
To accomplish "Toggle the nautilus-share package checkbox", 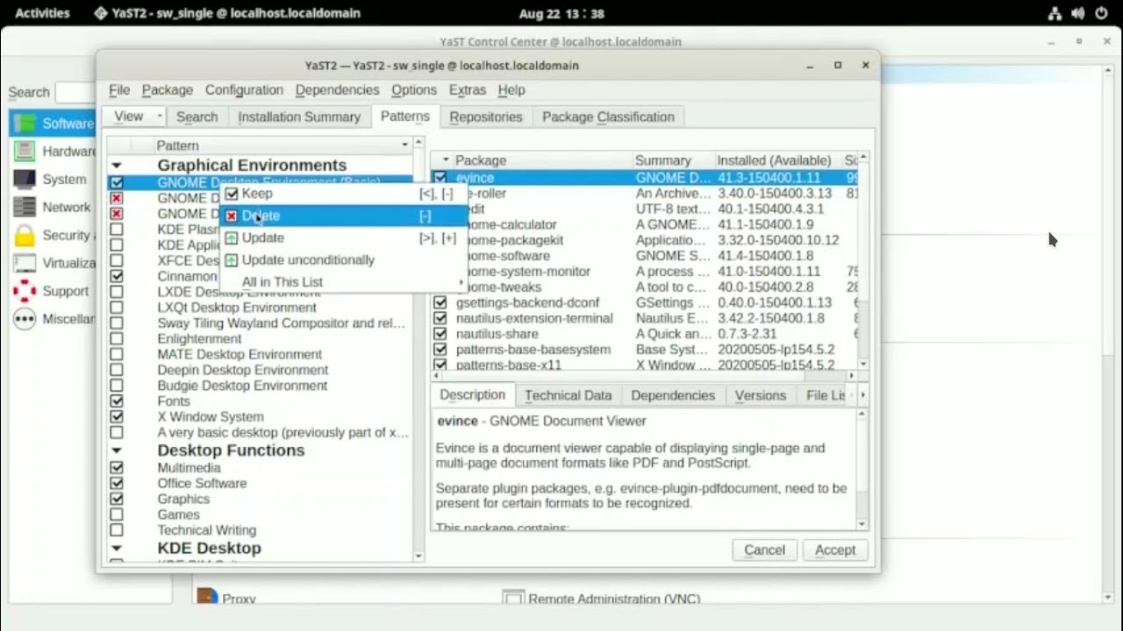I will (x=440, y=334).
